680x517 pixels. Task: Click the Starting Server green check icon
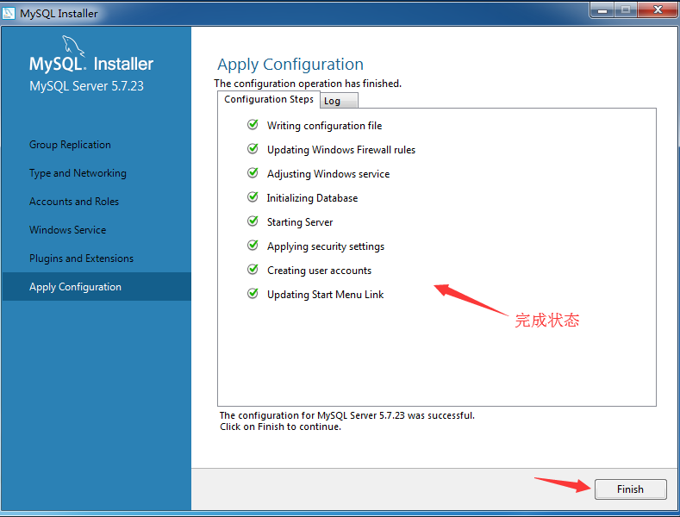[x=253, y=221]
